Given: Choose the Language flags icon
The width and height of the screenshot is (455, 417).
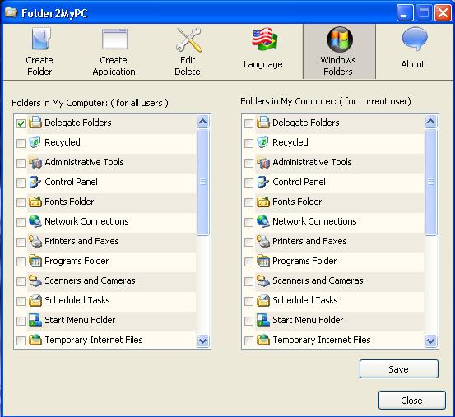Looking at the screenshot, I should pos(264,39).
